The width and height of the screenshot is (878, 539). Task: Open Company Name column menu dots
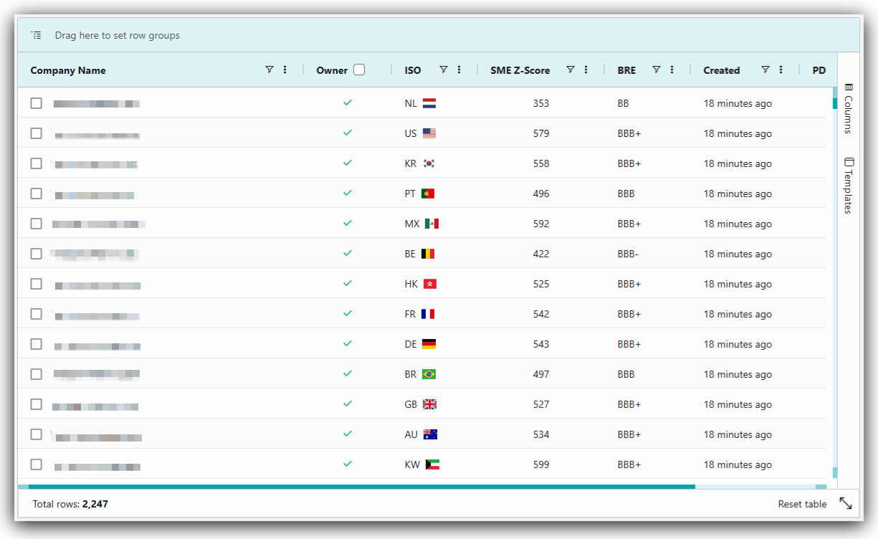click(285, 70)
